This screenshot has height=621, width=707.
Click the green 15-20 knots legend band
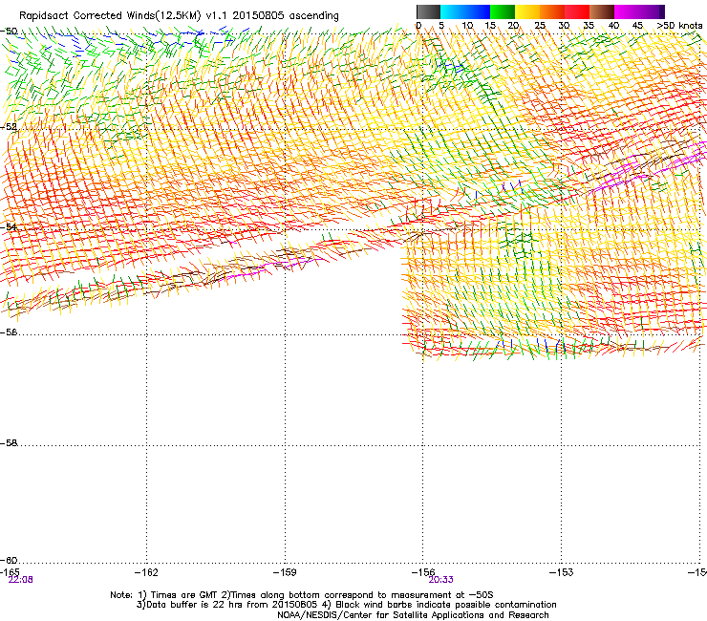[x=503, y=11]
